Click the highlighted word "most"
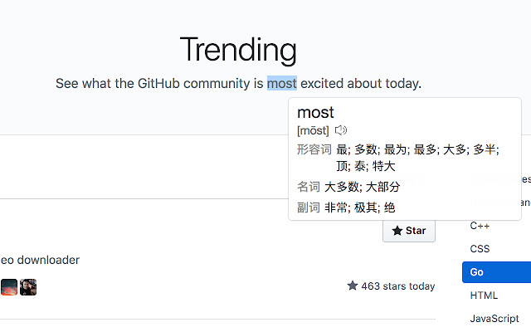Screen dimensions: 531x332 click(281, 83)
